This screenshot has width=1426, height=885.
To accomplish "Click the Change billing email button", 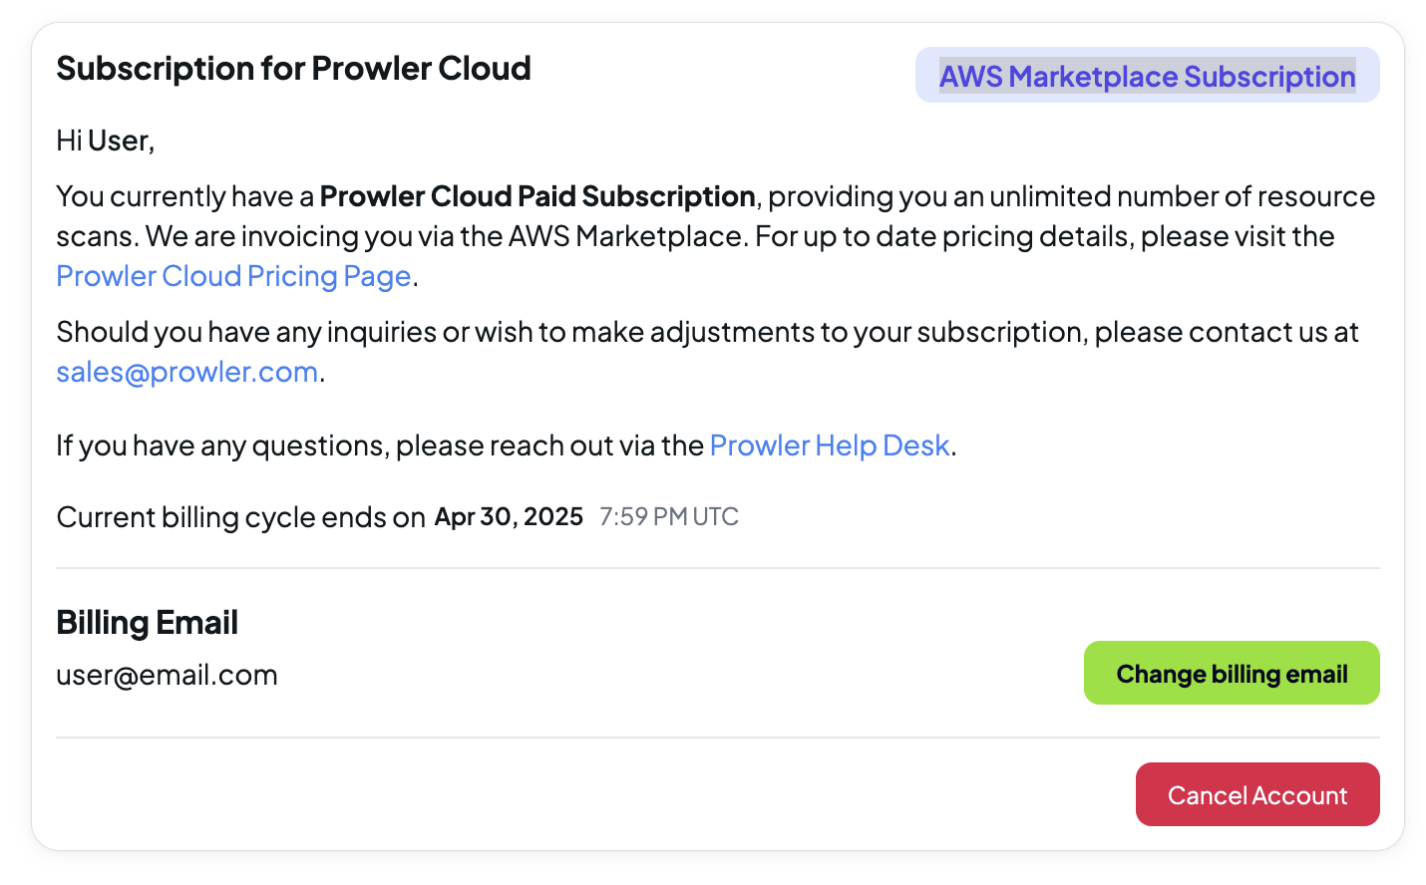I will [1232, 673].
